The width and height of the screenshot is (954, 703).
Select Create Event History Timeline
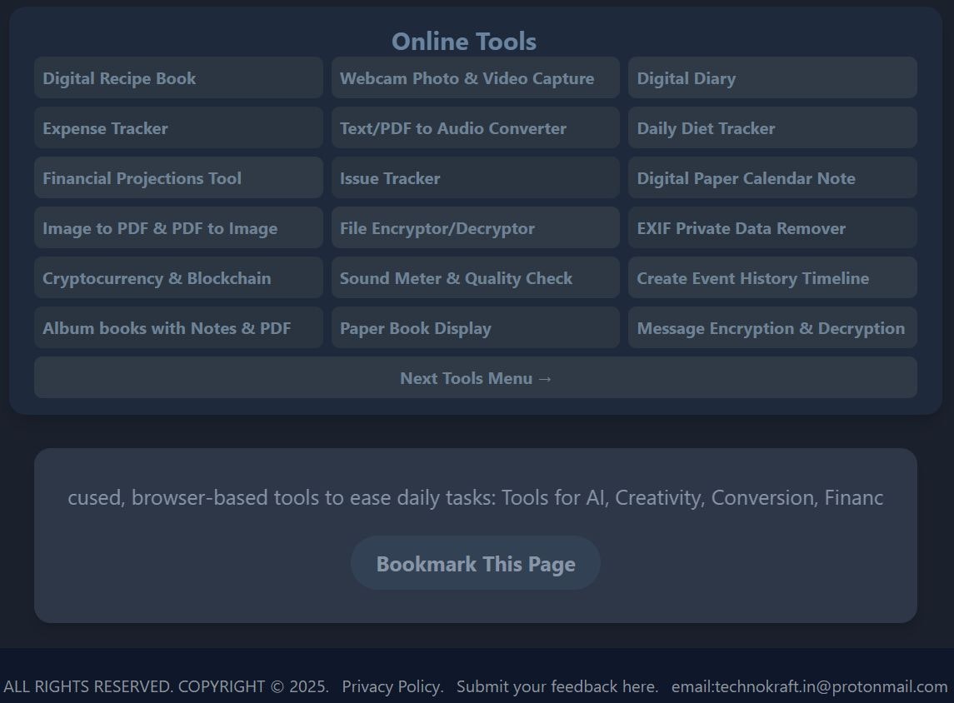coord(772,277)
